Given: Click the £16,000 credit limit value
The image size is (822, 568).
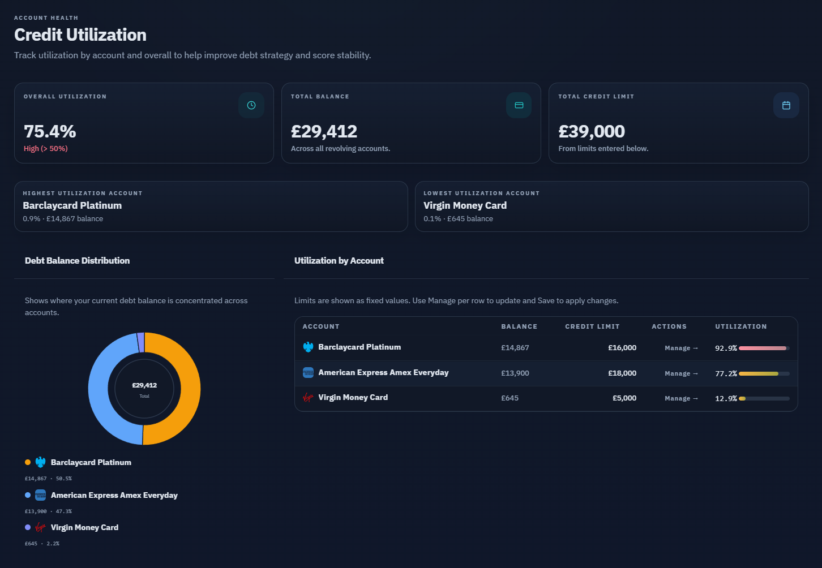Looking at the screenshot, I should pyautogui.click(x=622, y=348).
